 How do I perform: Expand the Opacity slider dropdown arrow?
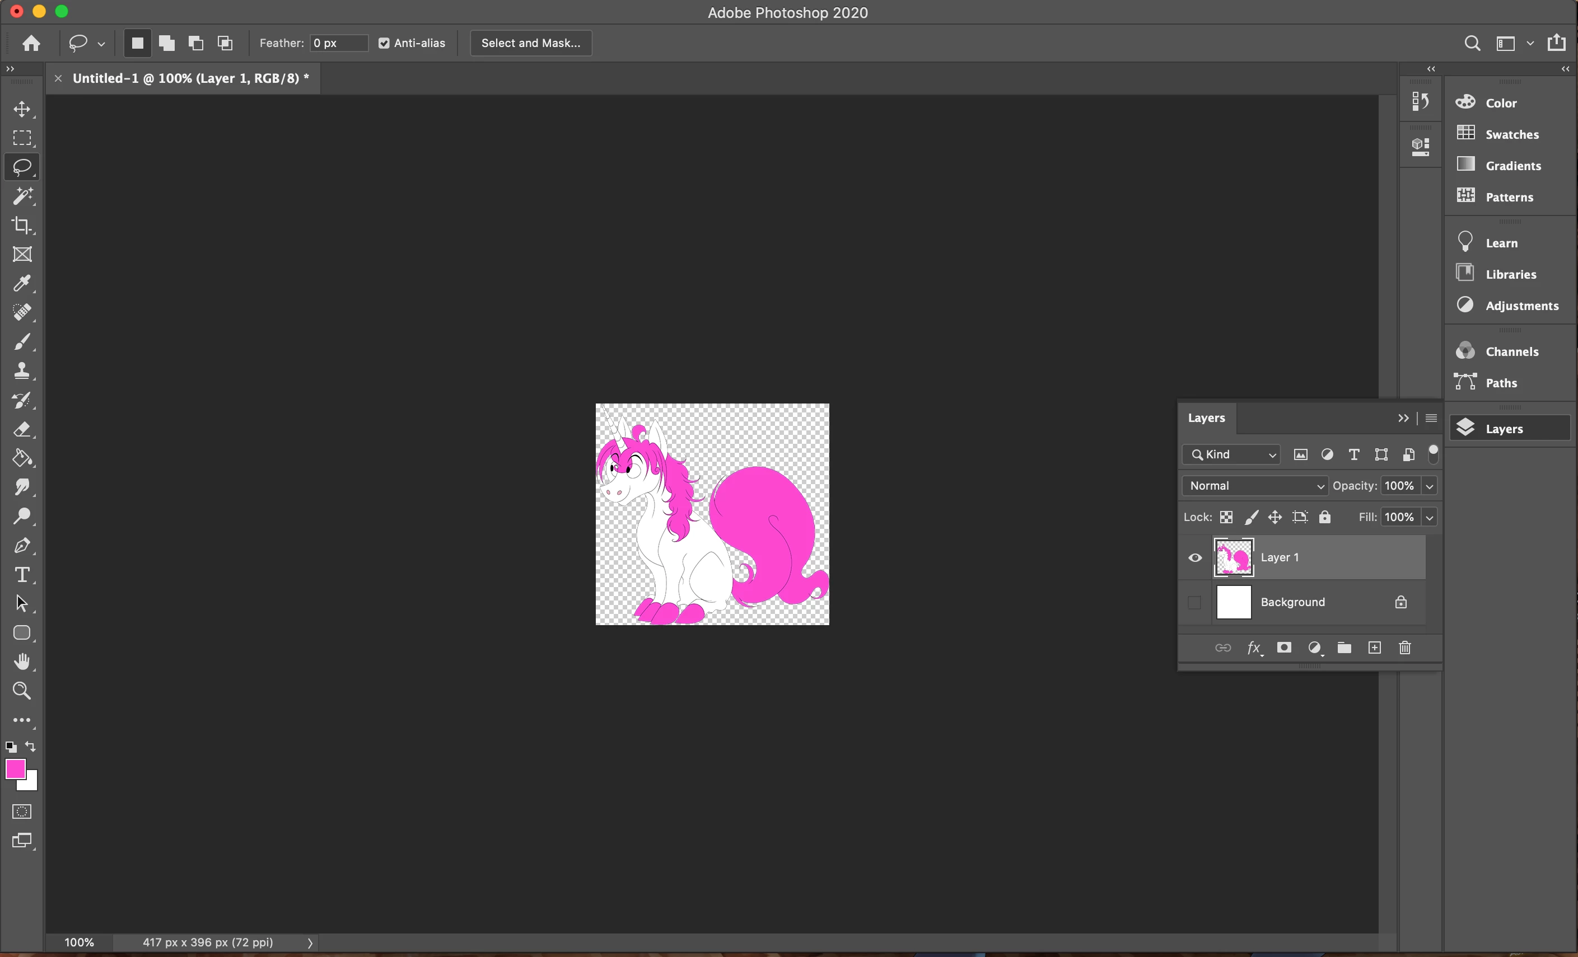click(1429, 486)
